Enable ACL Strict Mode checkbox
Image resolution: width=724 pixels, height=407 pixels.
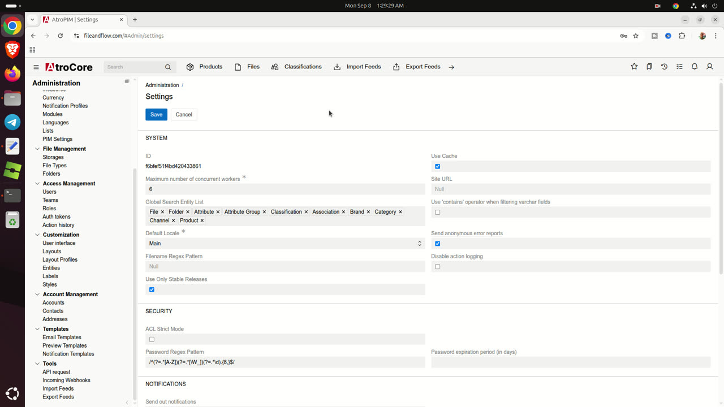pyautogui.click(x=152, y=340)
